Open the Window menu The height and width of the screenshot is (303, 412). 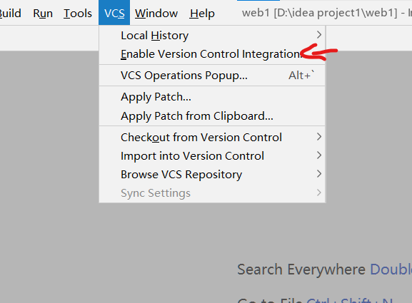tap(156, 13)
